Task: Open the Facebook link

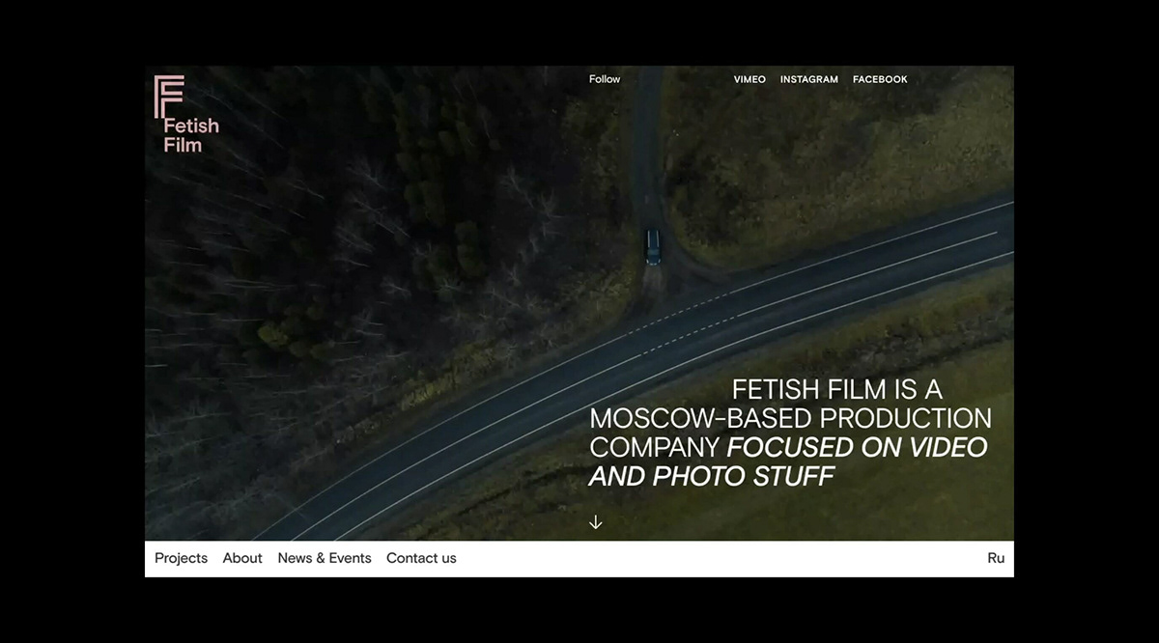Action: (880, 79)
